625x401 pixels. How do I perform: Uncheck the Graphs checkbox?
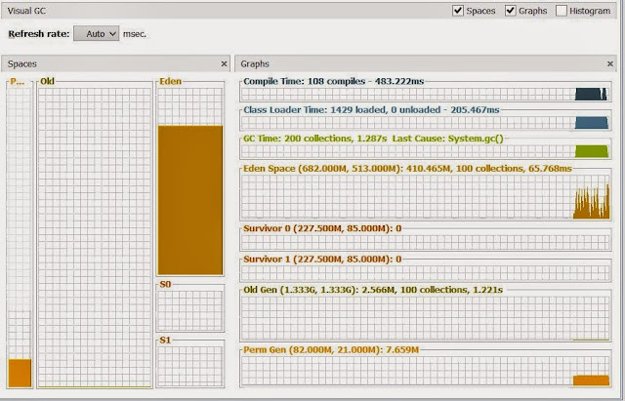tap(510, 11)
